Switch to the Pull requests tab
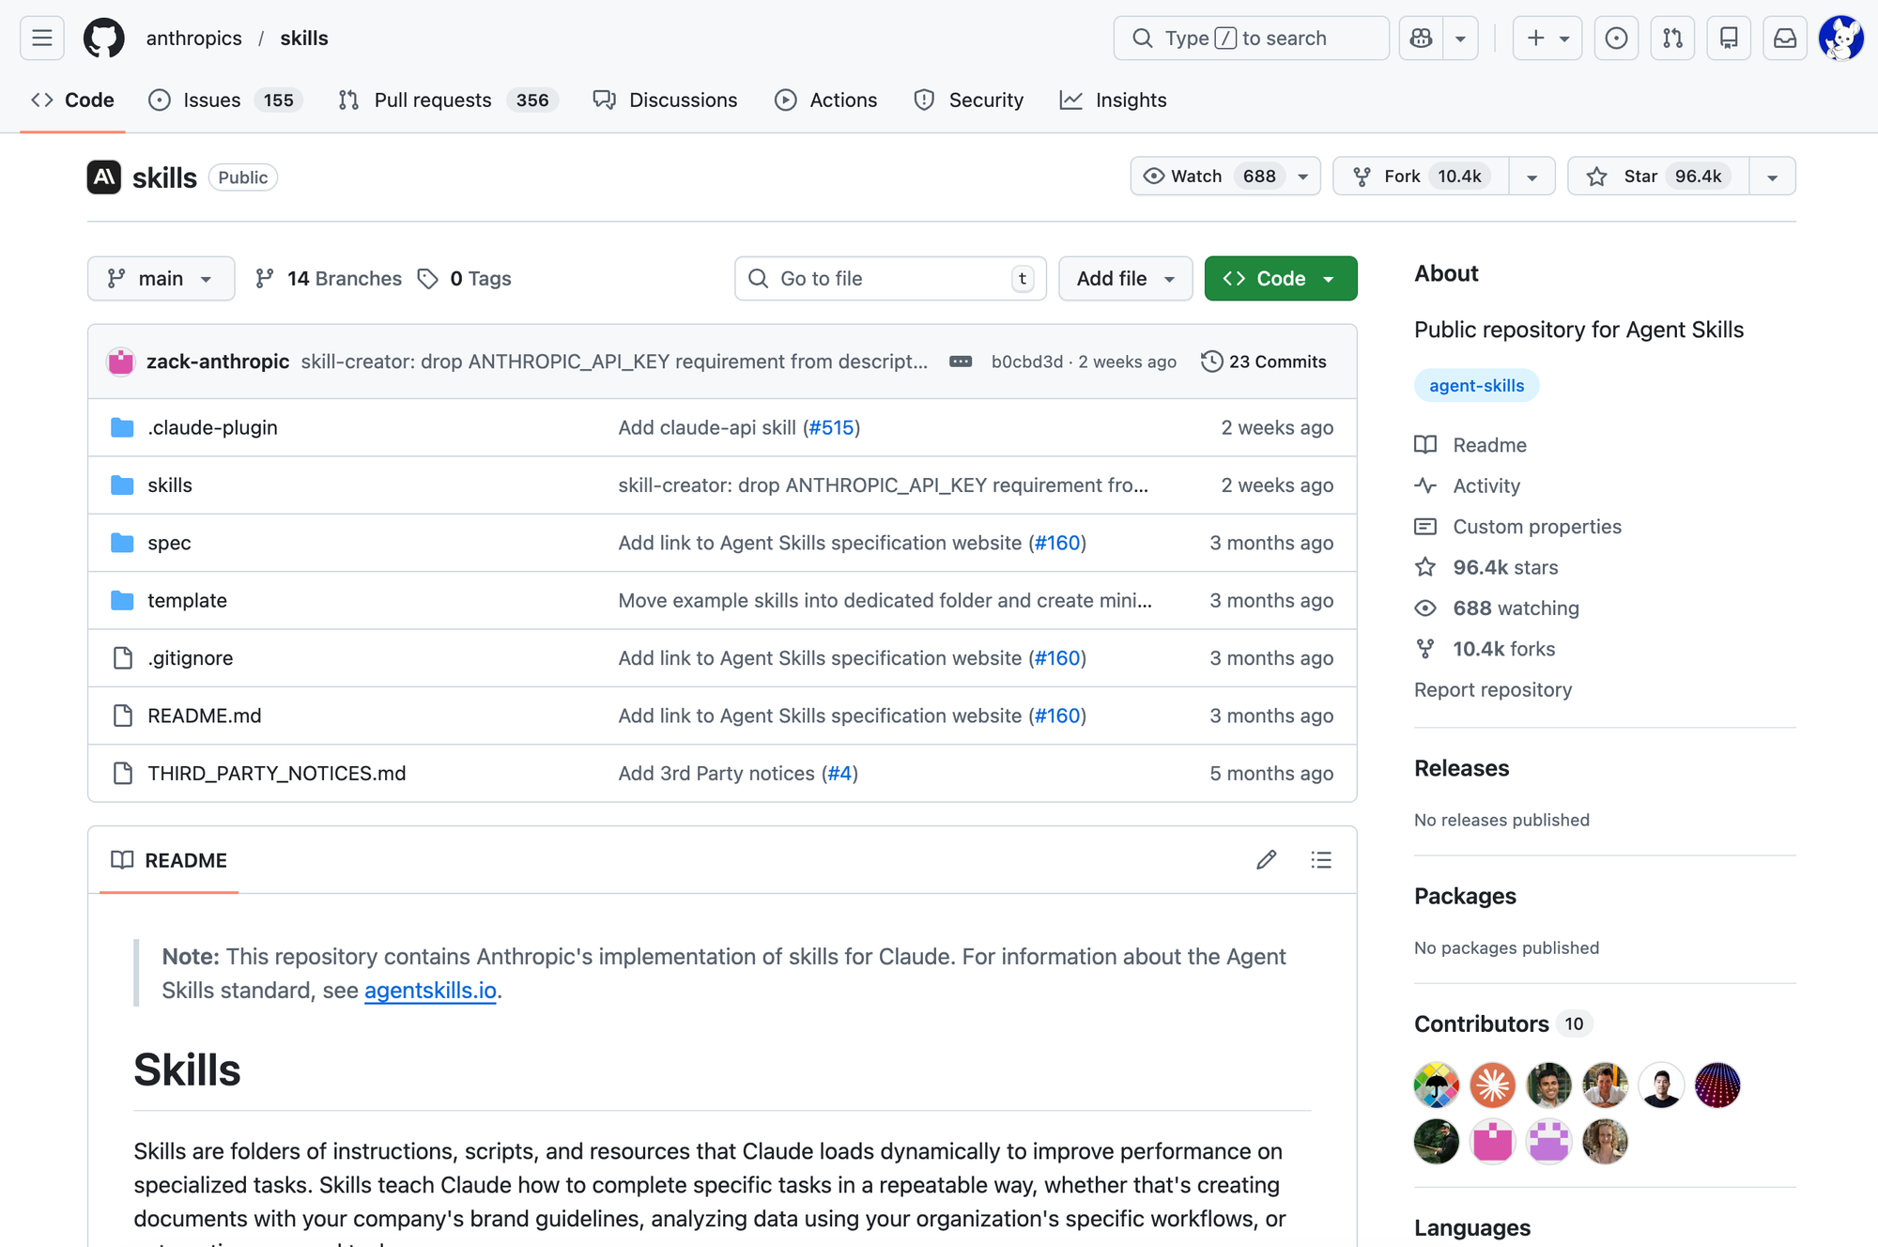This screenshot has width=1878, height=1247. tap(432, 100)
